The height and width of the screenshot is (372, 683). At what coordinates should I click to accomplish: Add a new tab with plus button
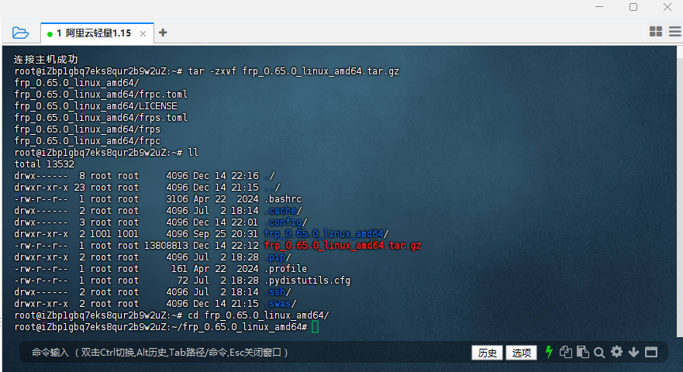(163, 33)
